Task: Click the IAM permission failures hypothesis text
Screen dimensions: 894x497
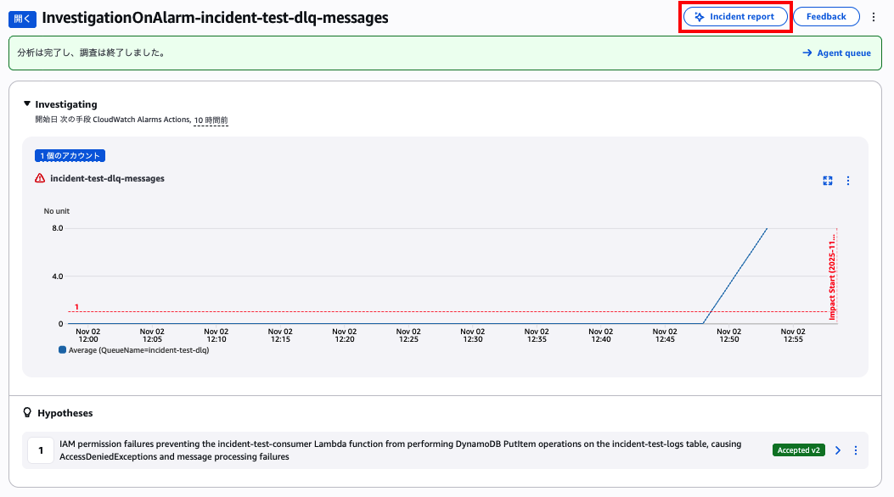Action: [x=400, y=450]
